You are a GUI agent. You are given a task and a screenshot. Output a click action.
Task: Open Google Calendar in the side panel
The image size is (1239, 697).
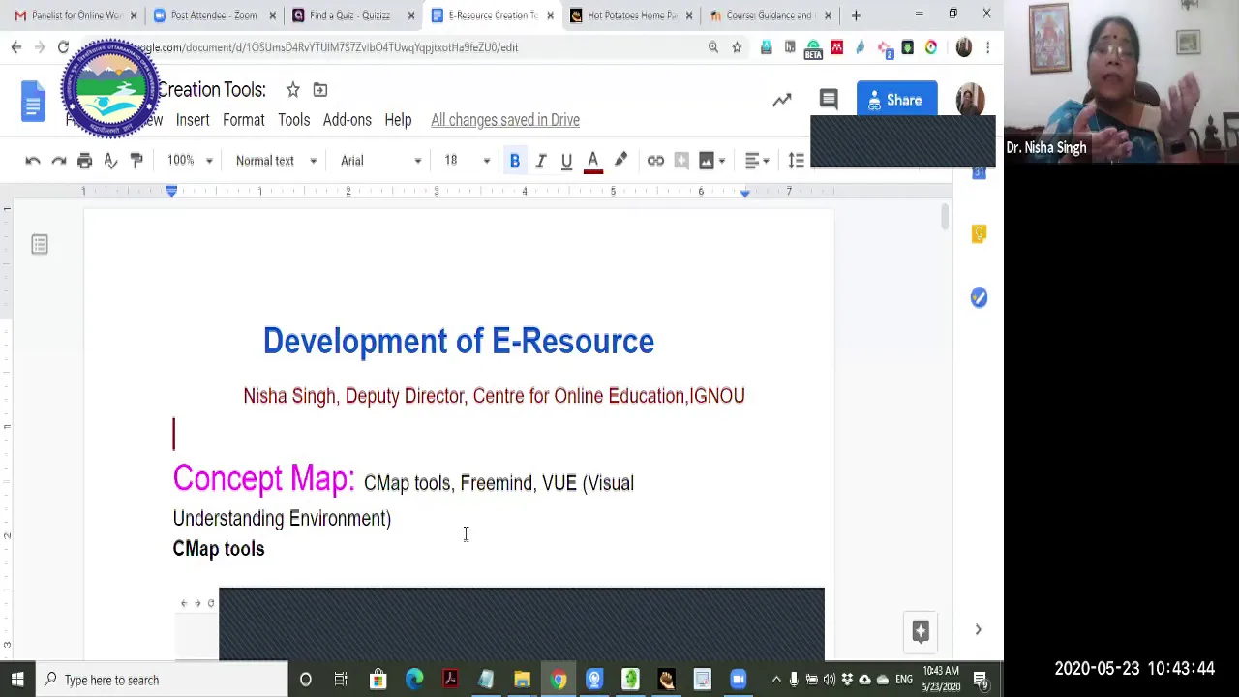coord(979,172)
